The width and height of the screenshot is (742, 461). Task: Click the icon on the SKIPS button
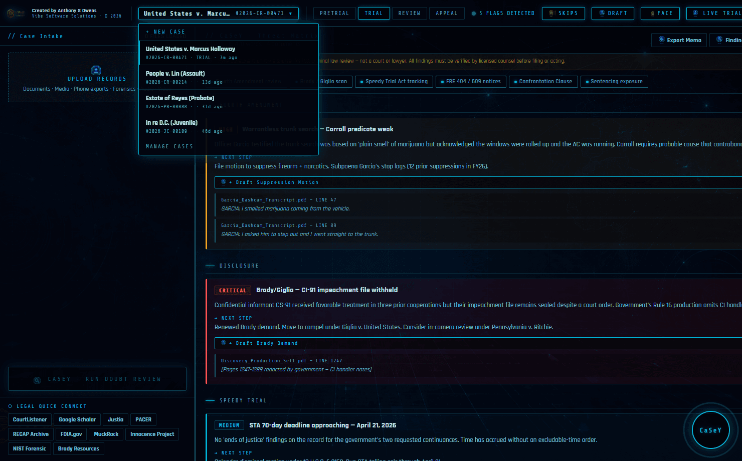click(x=551, y=14)
